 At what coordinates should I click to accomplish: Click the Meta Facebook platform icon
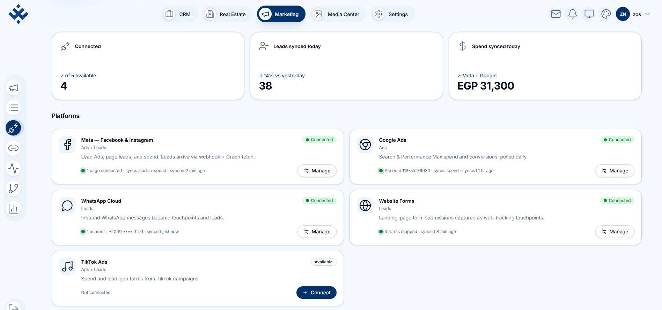click(x=67, y=145)
